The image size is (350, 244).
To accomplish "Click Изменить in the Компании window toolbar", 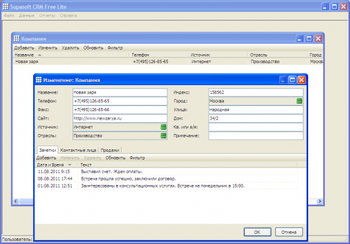I will [x=48, y=48].
